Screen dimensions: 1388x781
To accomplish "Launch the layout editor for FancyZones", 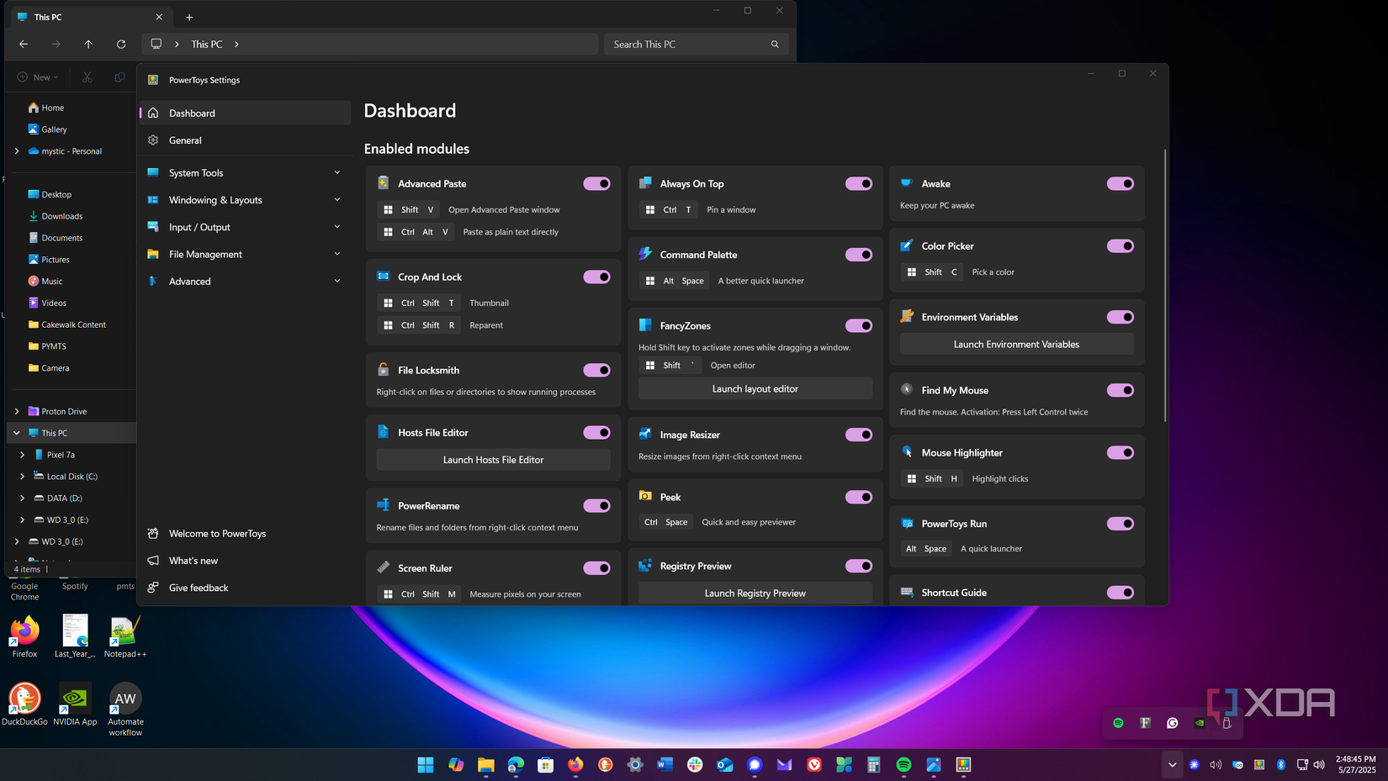I will [755, 388].
